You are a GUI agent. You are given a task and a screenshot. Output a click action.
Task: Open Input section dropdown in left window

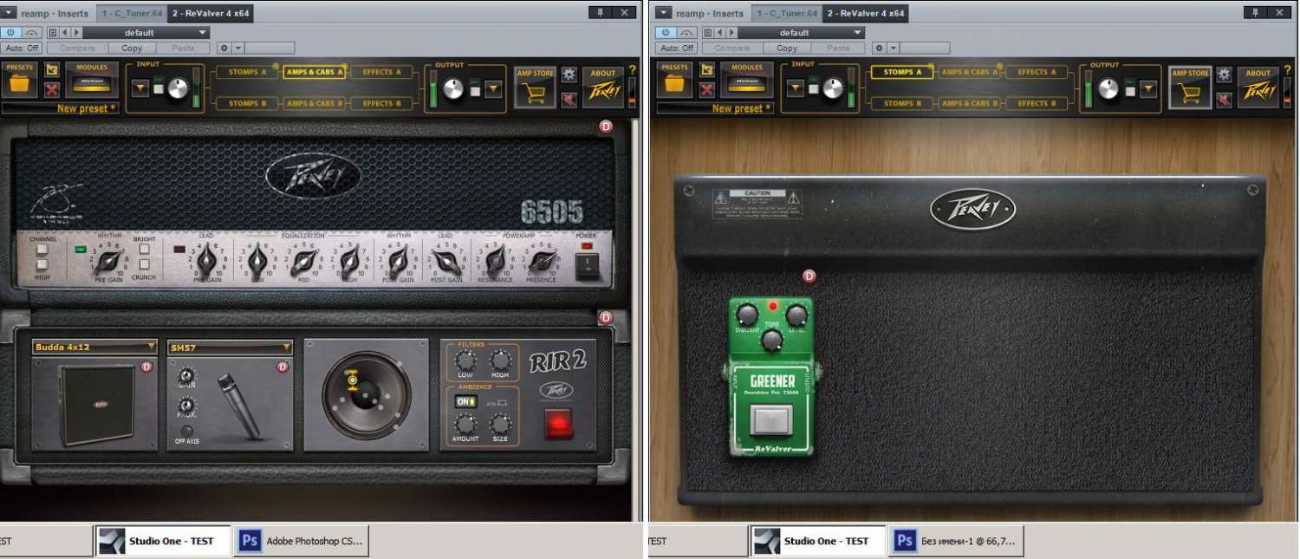tap(140, 88)
